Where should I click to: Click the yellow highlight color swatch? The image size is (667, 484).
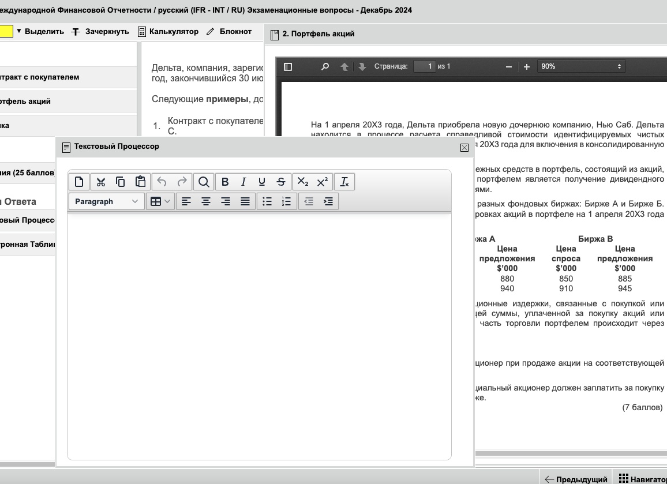6,31
